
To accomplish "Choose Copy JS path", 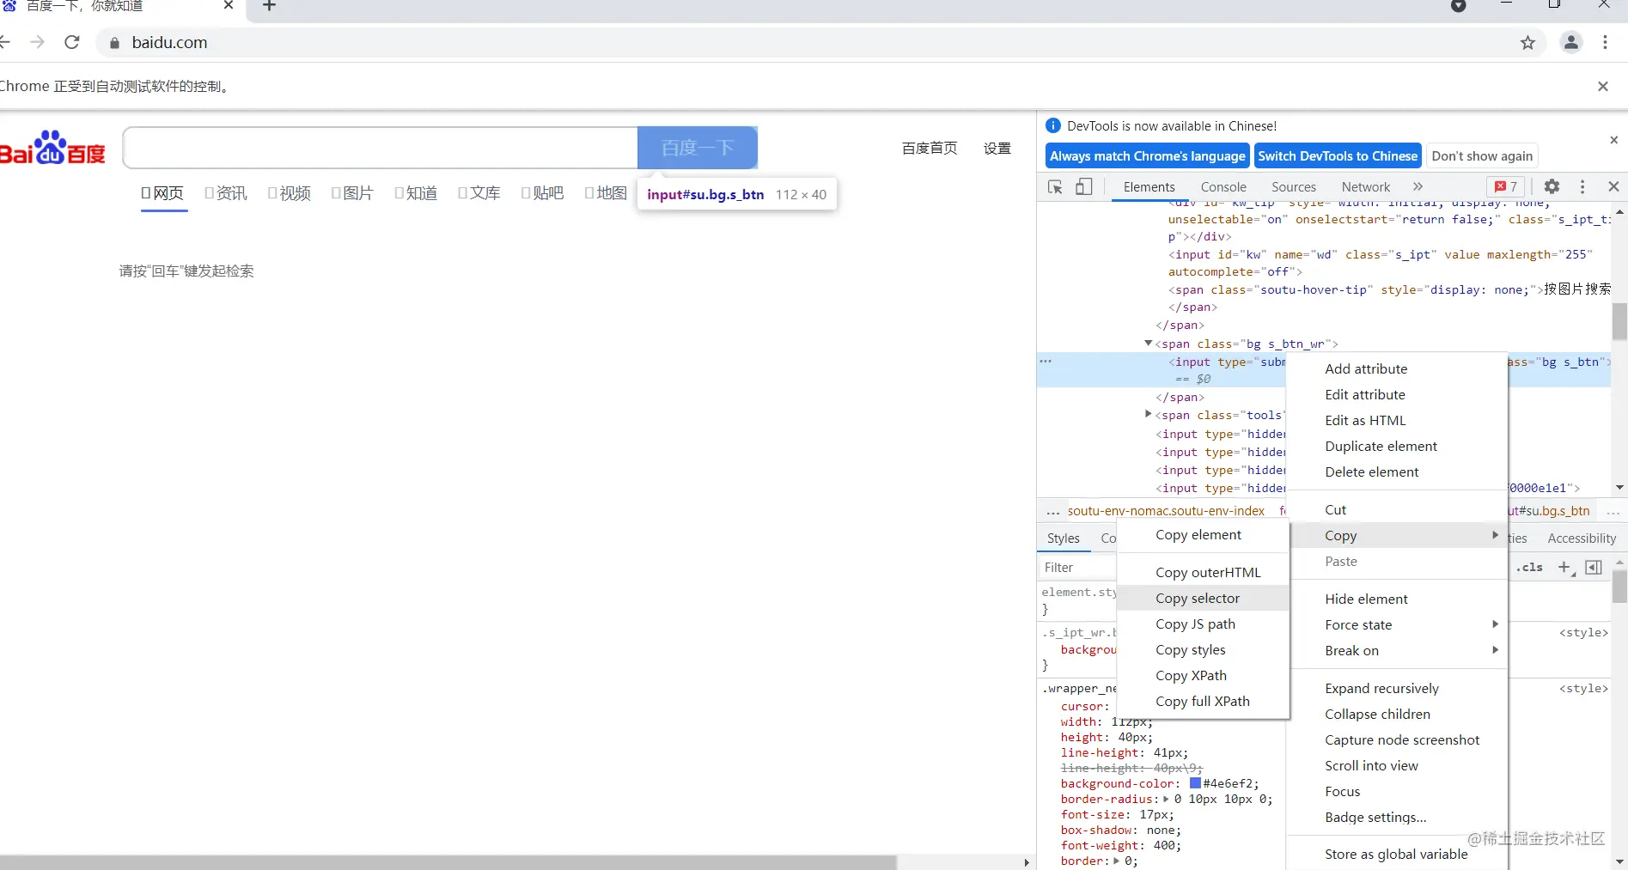I will [1203, 624].
